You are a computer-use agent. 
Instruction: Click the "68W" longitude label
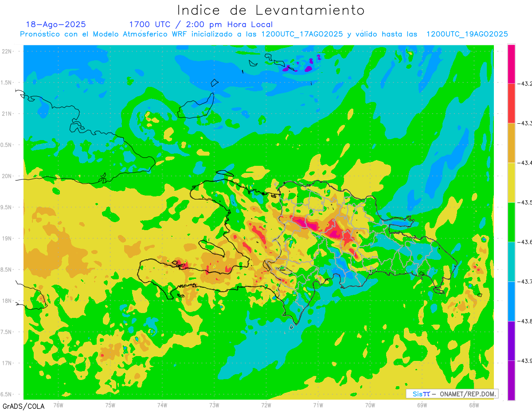pyautogui.click(x=474, y=405)
